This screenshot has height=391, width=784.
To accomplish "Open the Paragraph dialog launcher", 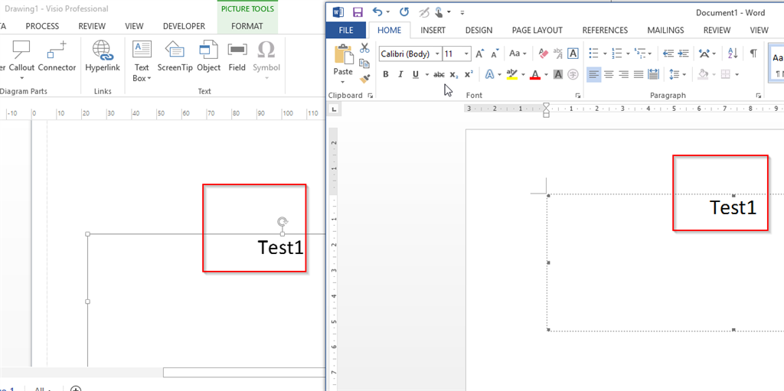I will click(759, 95).
